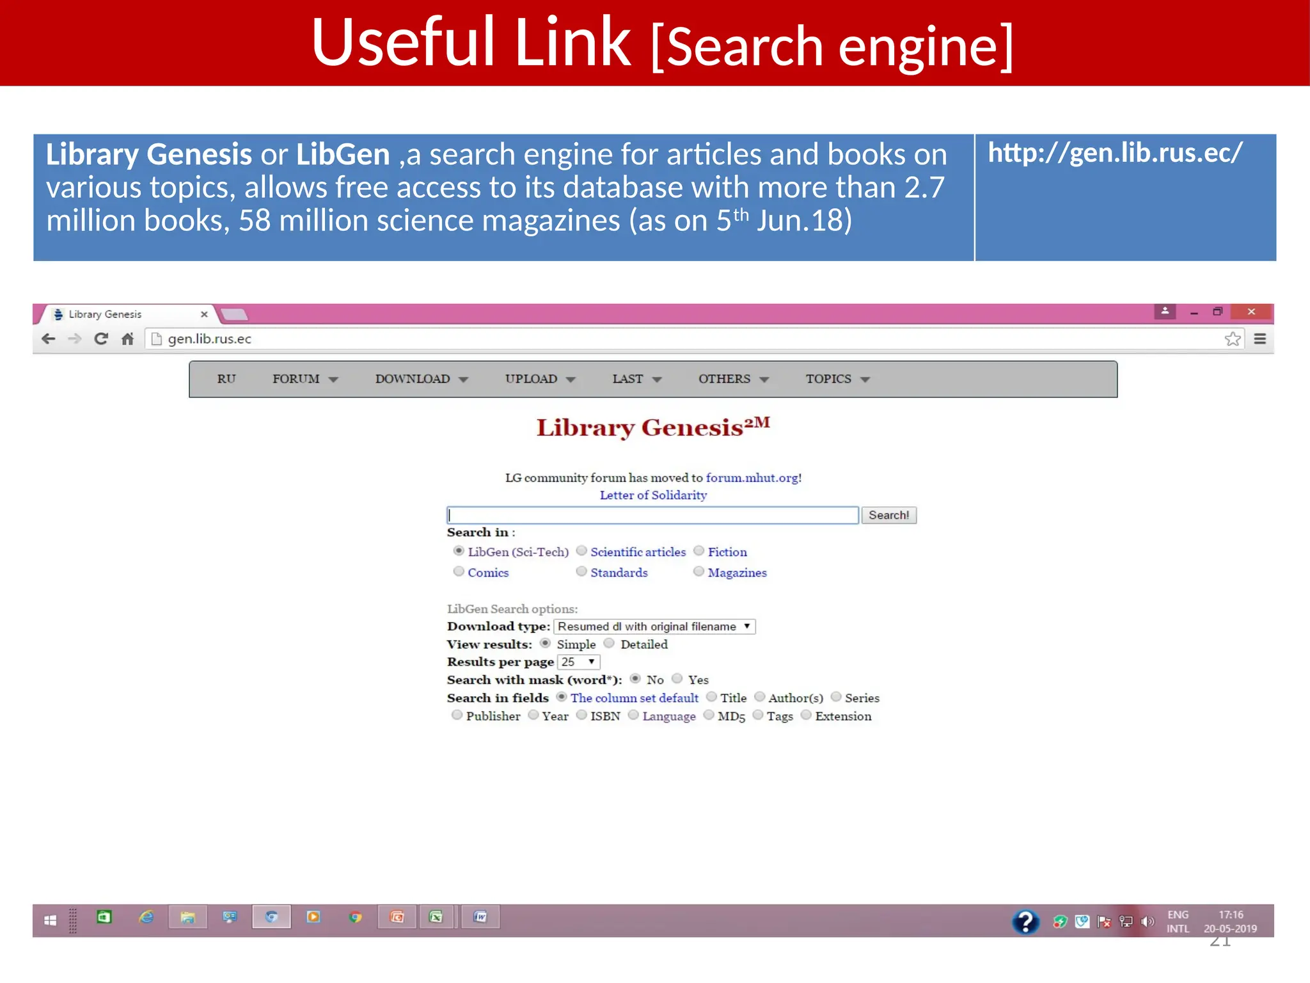Bookmark this page with the star icon
1310x983 pixels.
point(1233,339)
